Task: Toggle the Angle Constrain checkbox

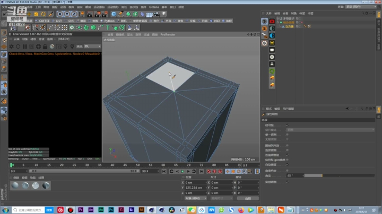Action: click(287, 171)
